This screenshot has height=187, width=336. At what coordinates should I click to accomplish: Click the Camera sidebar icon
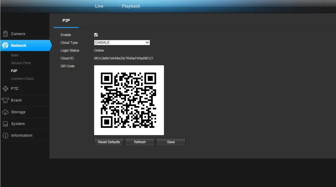tap(5, 34)
